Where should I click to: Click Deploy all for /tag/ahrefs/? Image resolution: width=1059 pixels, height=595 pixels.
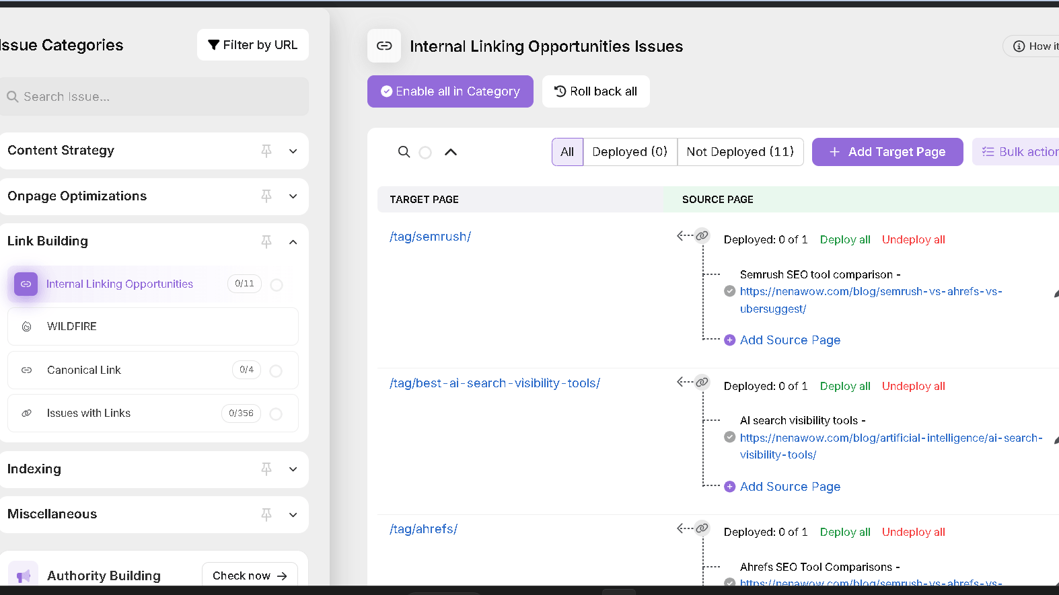(x=845, y=532)
